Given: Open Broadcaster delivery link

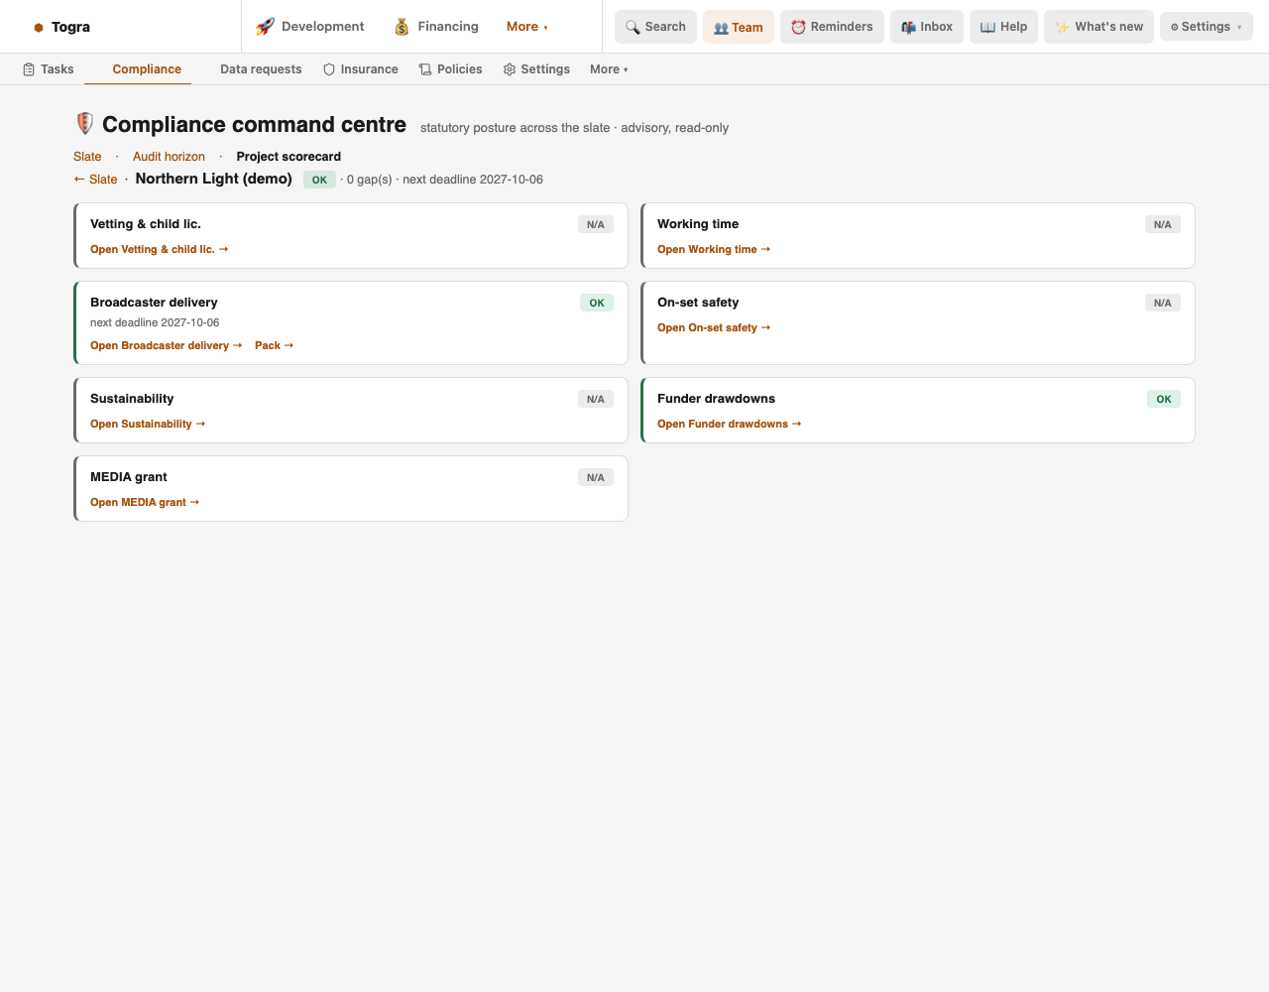Looking at the screenshot, I should pyautogui.click(x=167, y=346).
